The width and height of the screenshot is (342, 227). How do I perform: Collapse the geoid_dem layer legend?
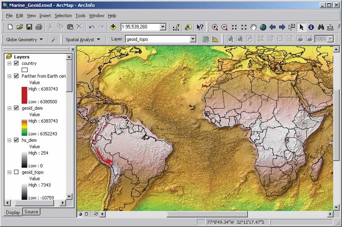click(9, 108)
